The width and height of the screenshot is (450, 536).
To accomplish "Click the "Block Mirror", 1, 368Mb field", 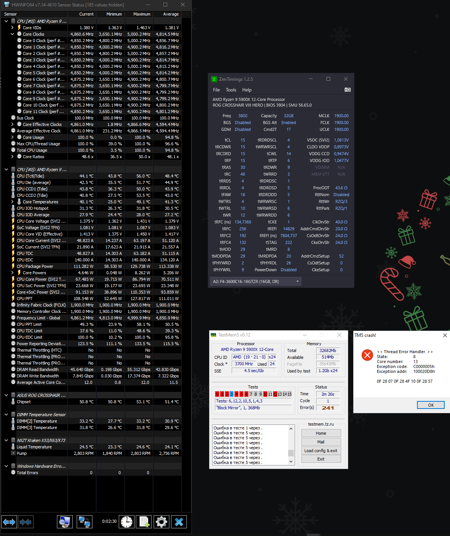I will click(253, 408).
